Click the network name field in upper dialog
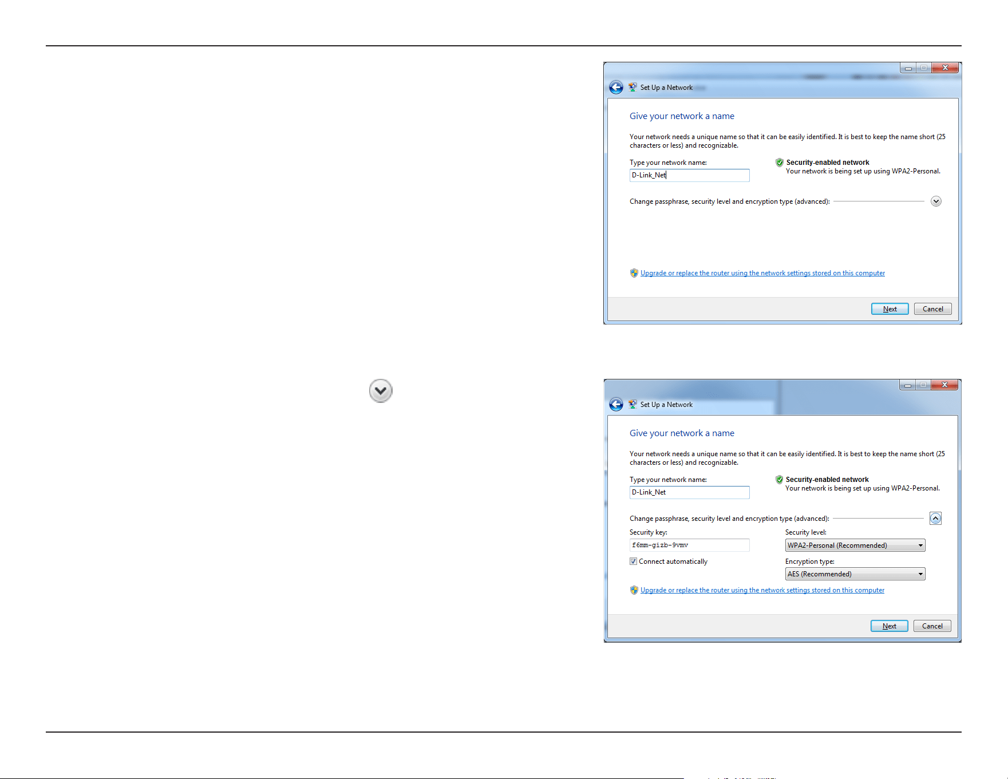This screenshot has width=1008, height=779. point(689,175)
